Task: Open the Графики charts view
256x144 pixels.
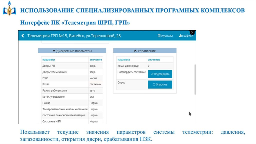Action: click(186, 36)
